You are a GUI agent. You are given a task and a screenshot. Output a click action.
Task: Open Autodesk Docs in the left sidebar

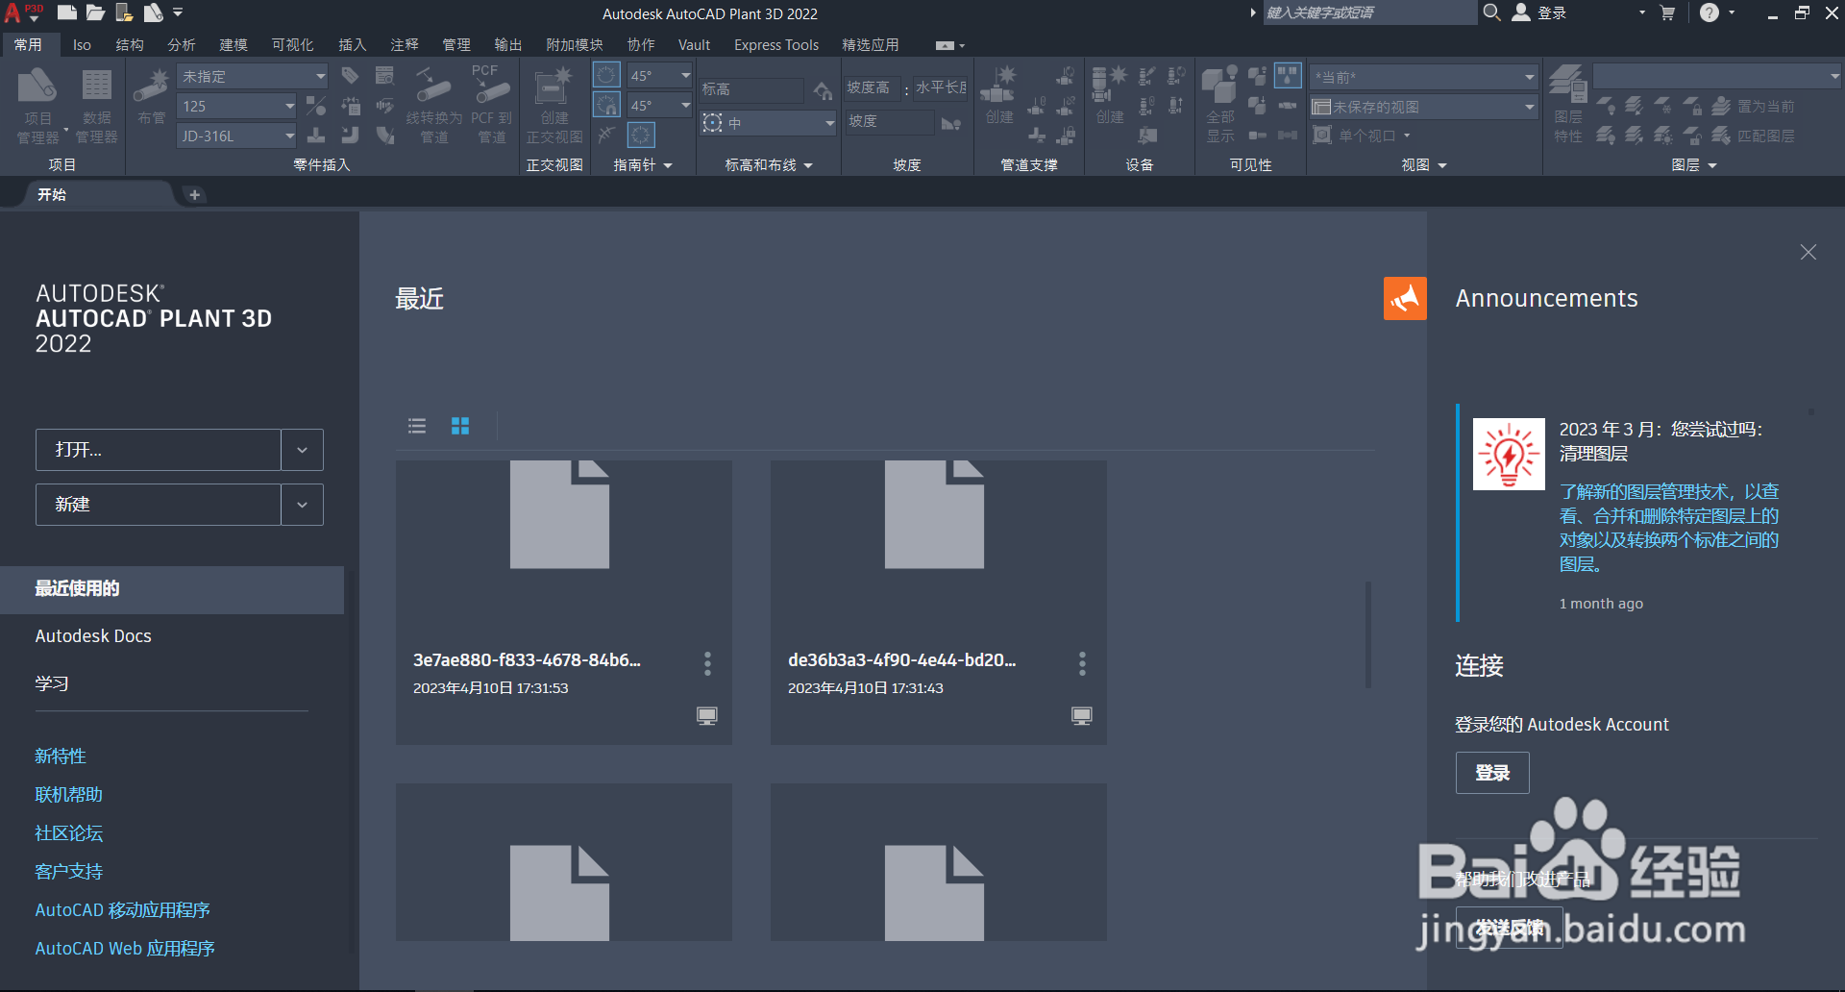point(93,636)
